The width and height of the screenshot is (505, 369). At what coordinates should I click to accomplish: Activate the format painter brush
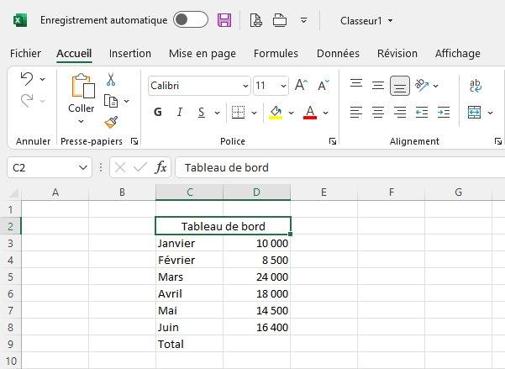coord(111,122)
